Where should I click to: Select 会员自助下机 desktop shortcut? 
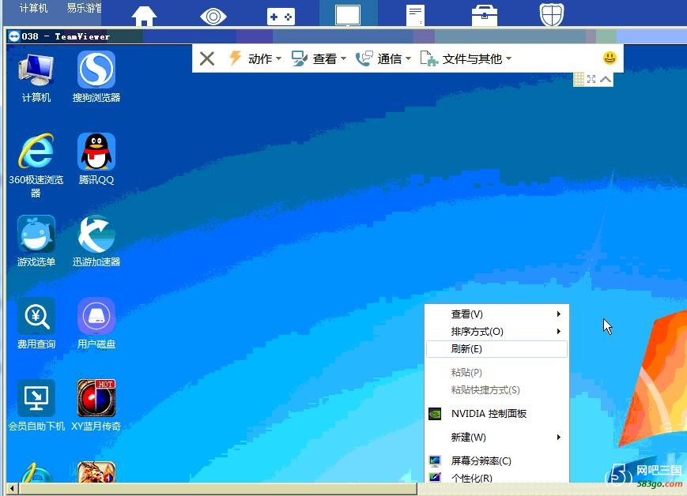click(36, 406)
